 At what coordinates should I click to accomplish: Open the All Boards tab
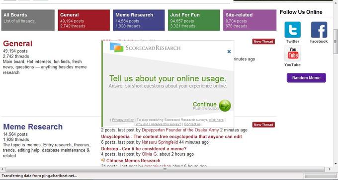28,20
